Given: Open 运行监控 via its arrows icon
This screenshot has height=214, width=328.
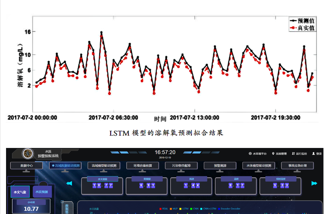Looking at the screenshot, I should [x=293, y=154].
